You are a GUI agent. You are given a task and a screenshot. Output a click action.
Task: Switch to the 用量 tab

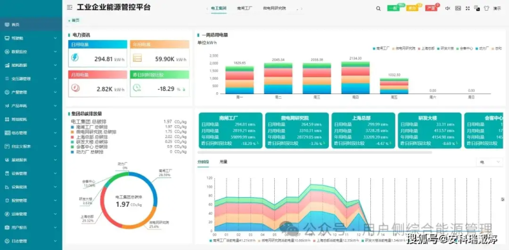(x=223, y=162)
